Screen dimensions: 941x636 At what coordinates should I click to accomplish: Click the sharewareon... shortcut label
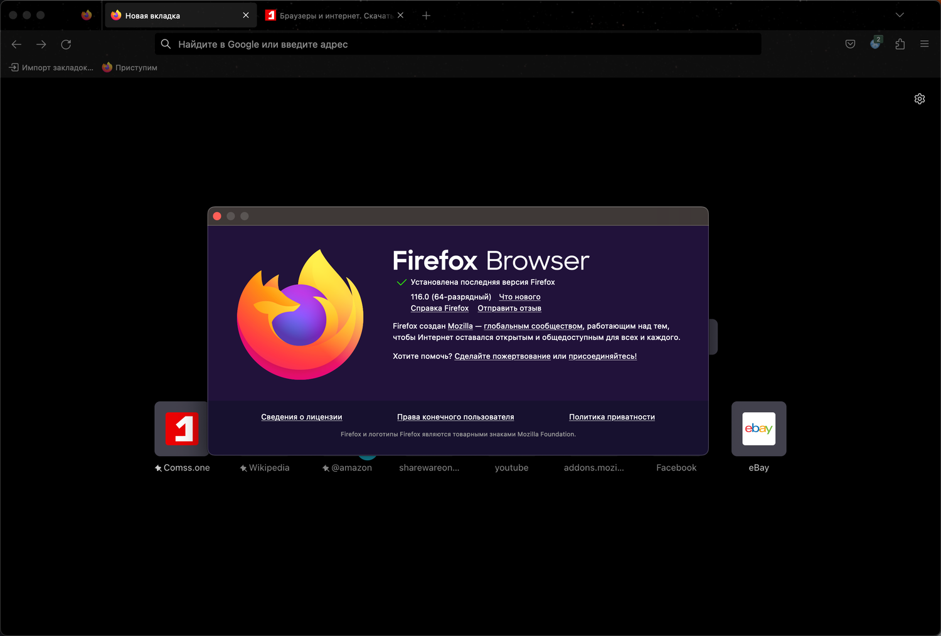(x=429, y=468)
